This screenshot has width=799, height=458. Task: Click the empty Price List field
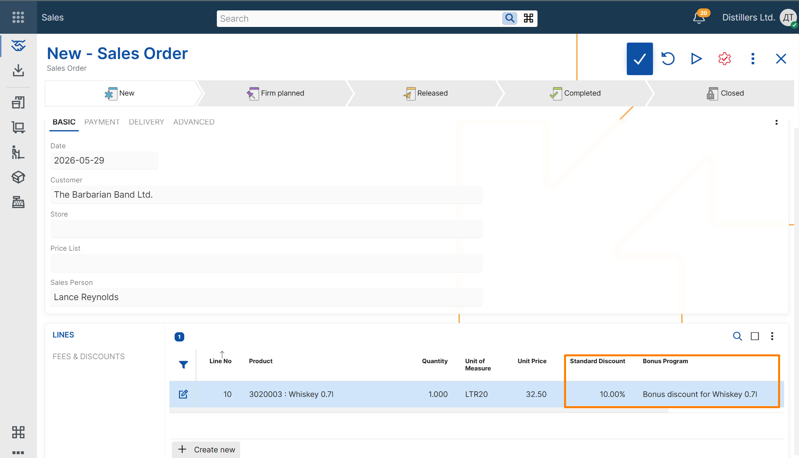point(266,263)
